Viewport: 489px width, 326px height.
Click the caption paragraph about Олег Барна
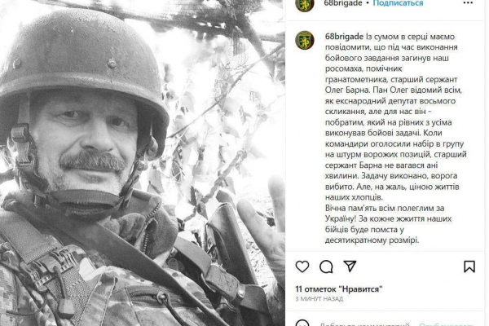396,117
